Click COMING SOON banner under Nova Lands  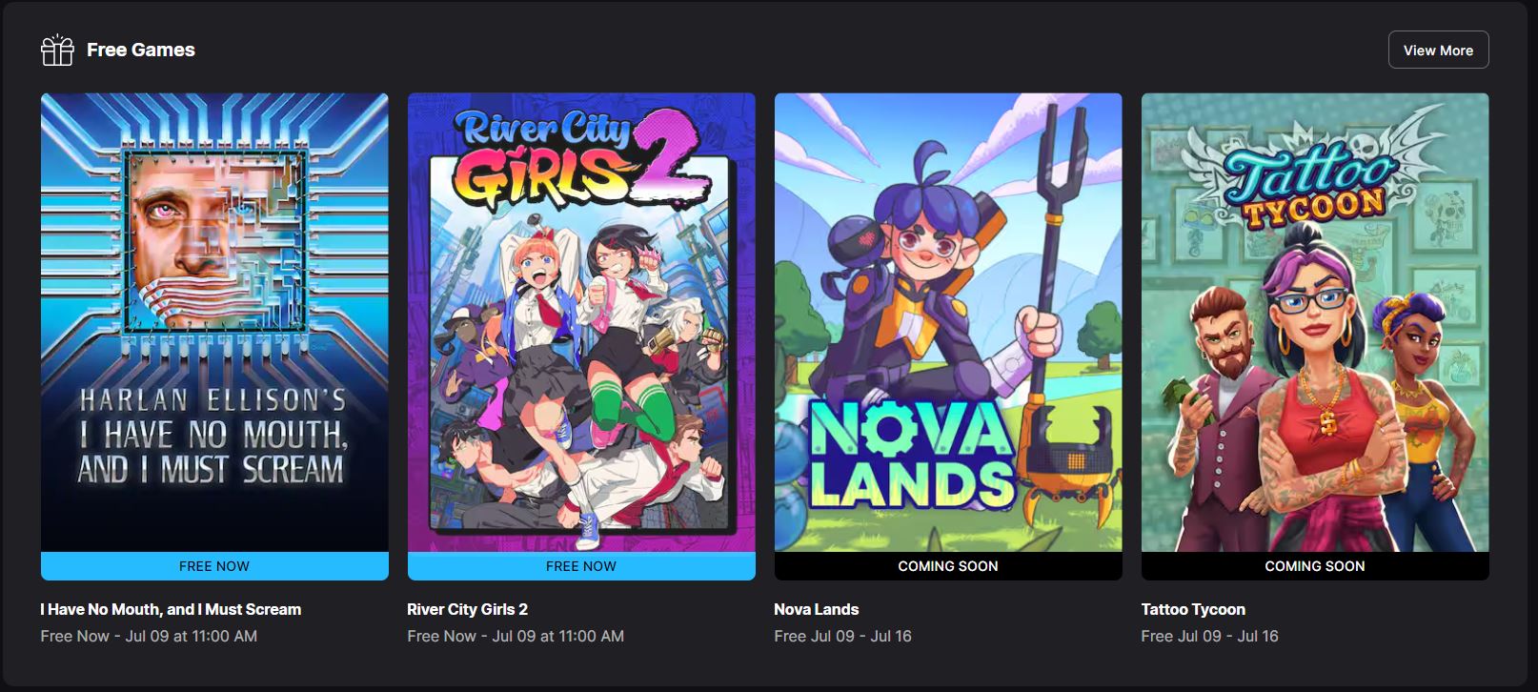pyautogui.click(x=948, y=566)
